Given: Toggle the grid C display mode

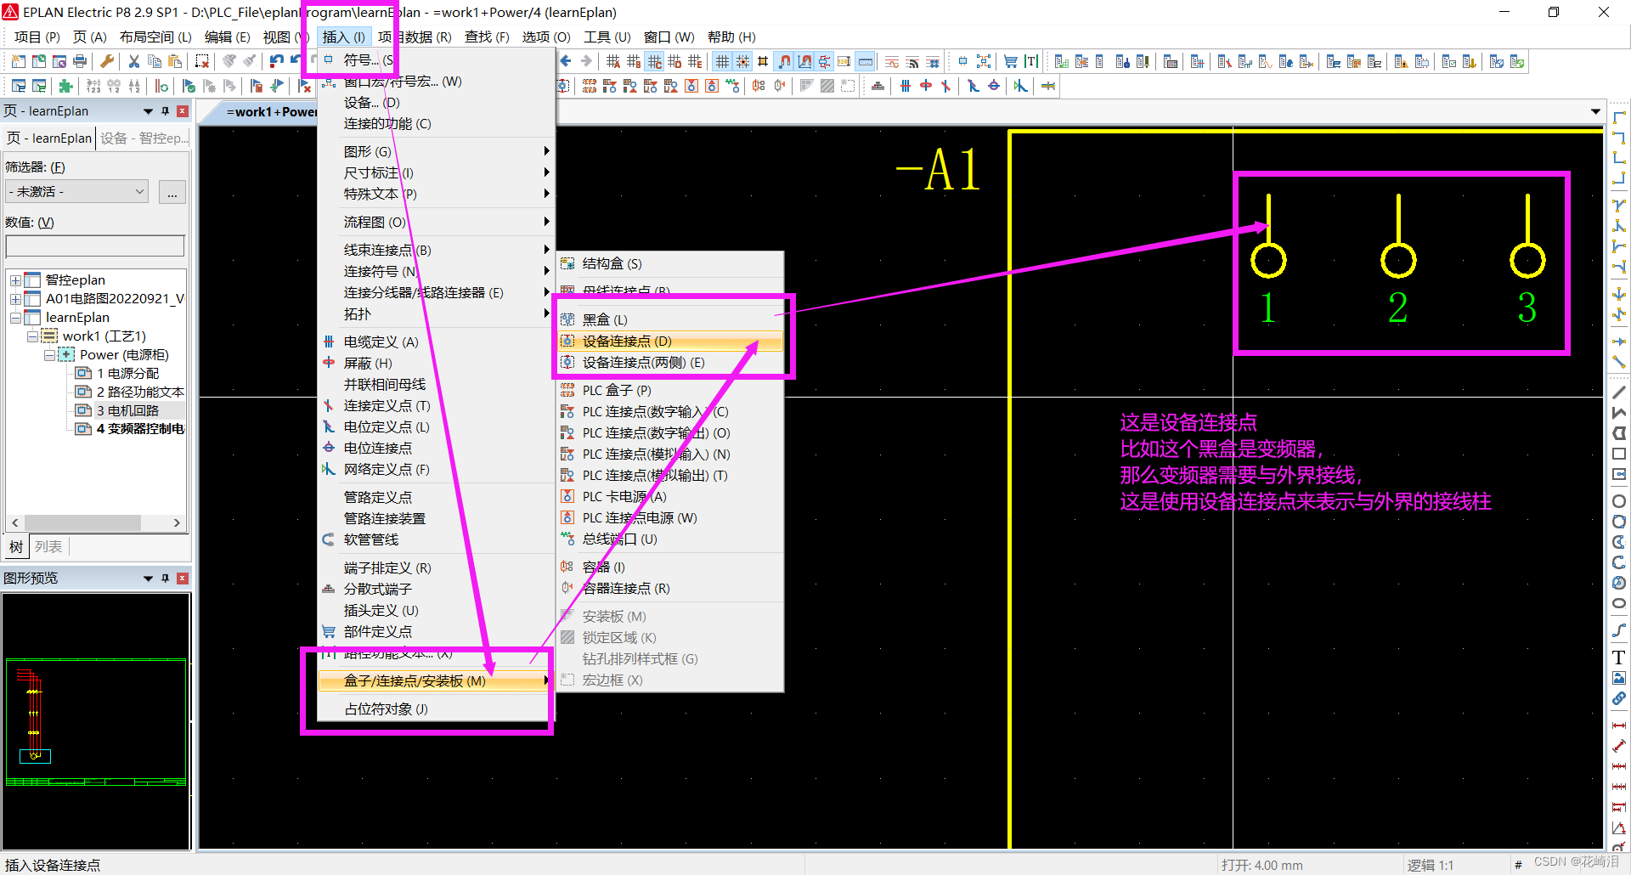Looking at the screenshot, I should point(654,60).
